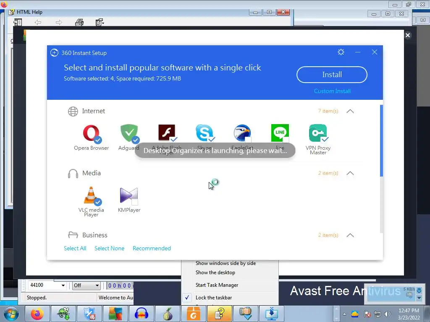Open Firefox from the taskbar
The width and height of the screenshot is (430, 322).
point(37,314)
